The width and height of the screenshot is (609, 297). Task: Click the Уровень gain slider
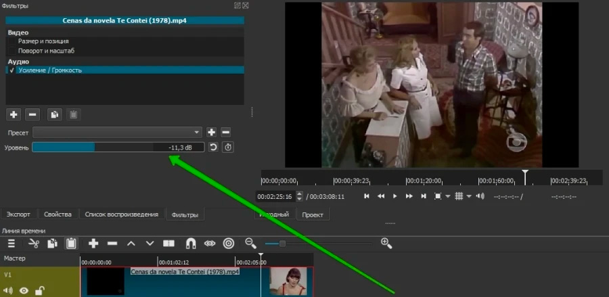(x=118, y=147)
